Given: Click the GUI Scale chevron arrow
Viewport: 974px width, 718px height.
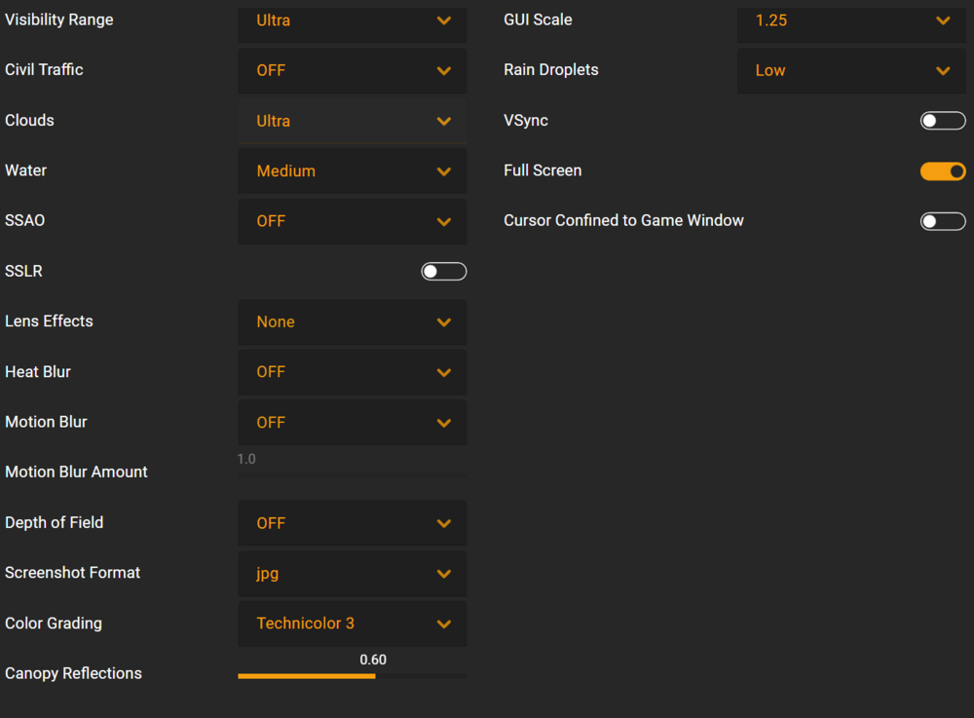Looking at the screenshot, I should pyautogui.click(x=943, y=20).
